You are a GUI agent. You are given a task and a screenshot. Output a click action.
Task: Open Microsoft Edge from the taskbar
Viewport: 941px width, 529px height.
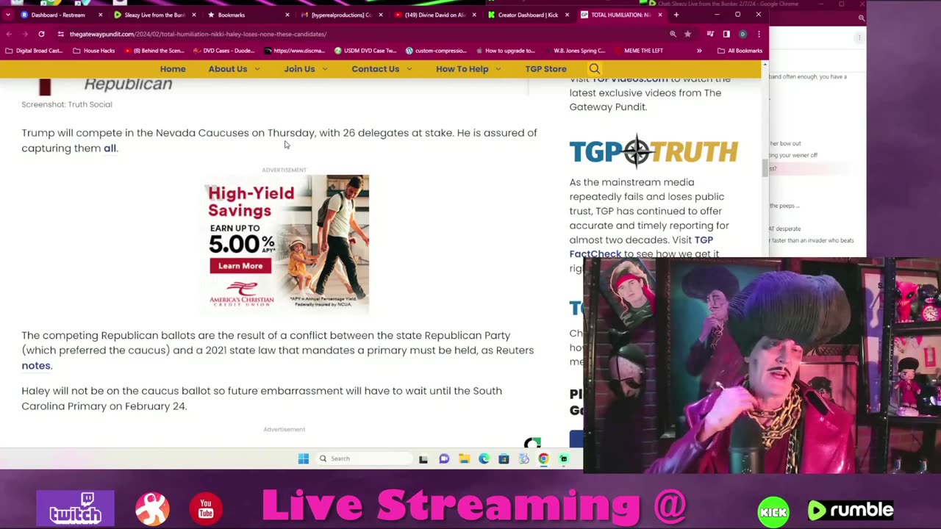tap(484, 458)
